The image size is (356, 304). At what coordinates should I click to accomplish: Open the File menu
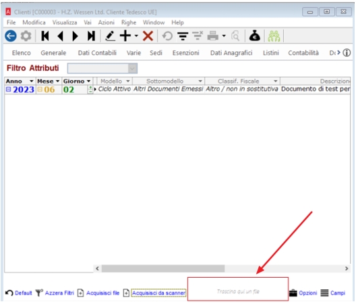[11, 22]
